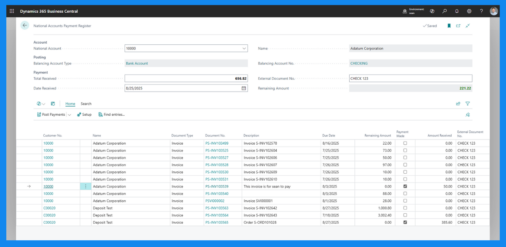Check Payment Made for PS-INV103499

pos(405,143)
